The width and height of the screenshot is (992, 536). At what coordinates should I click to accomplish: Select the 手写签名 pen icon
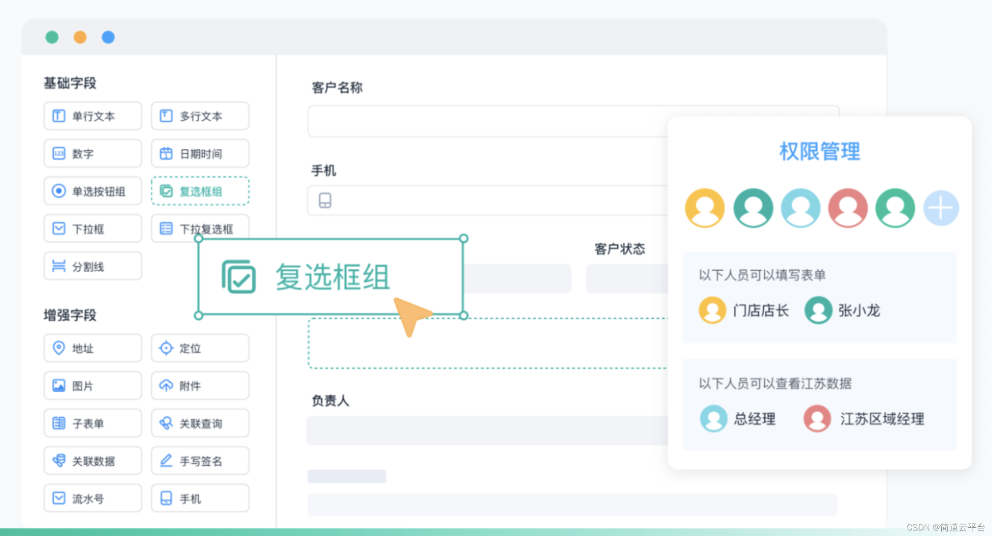coord(166,460)
